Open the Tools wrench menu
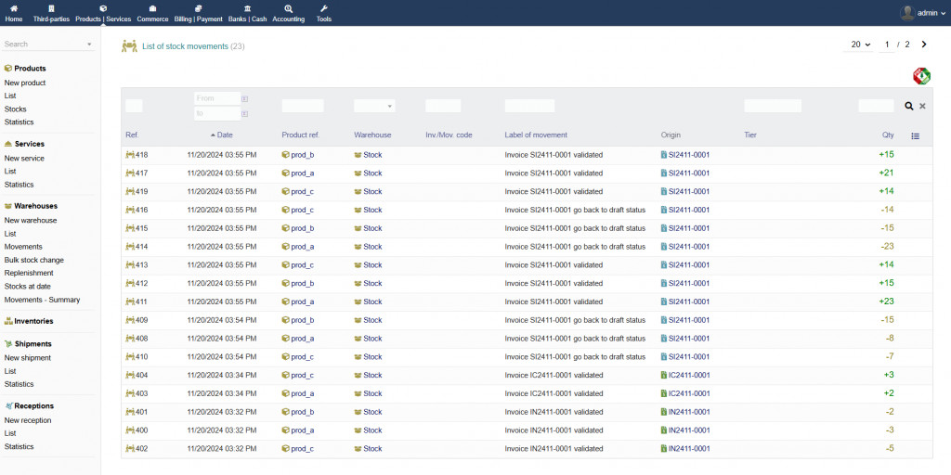This screenshot has height=475, width=951. (x=323, y=8)
